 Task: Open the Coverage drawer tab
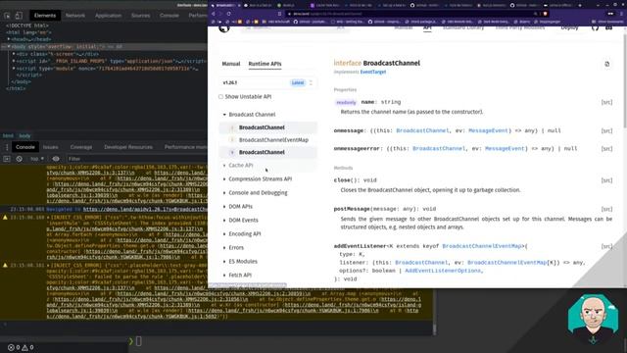81,147
